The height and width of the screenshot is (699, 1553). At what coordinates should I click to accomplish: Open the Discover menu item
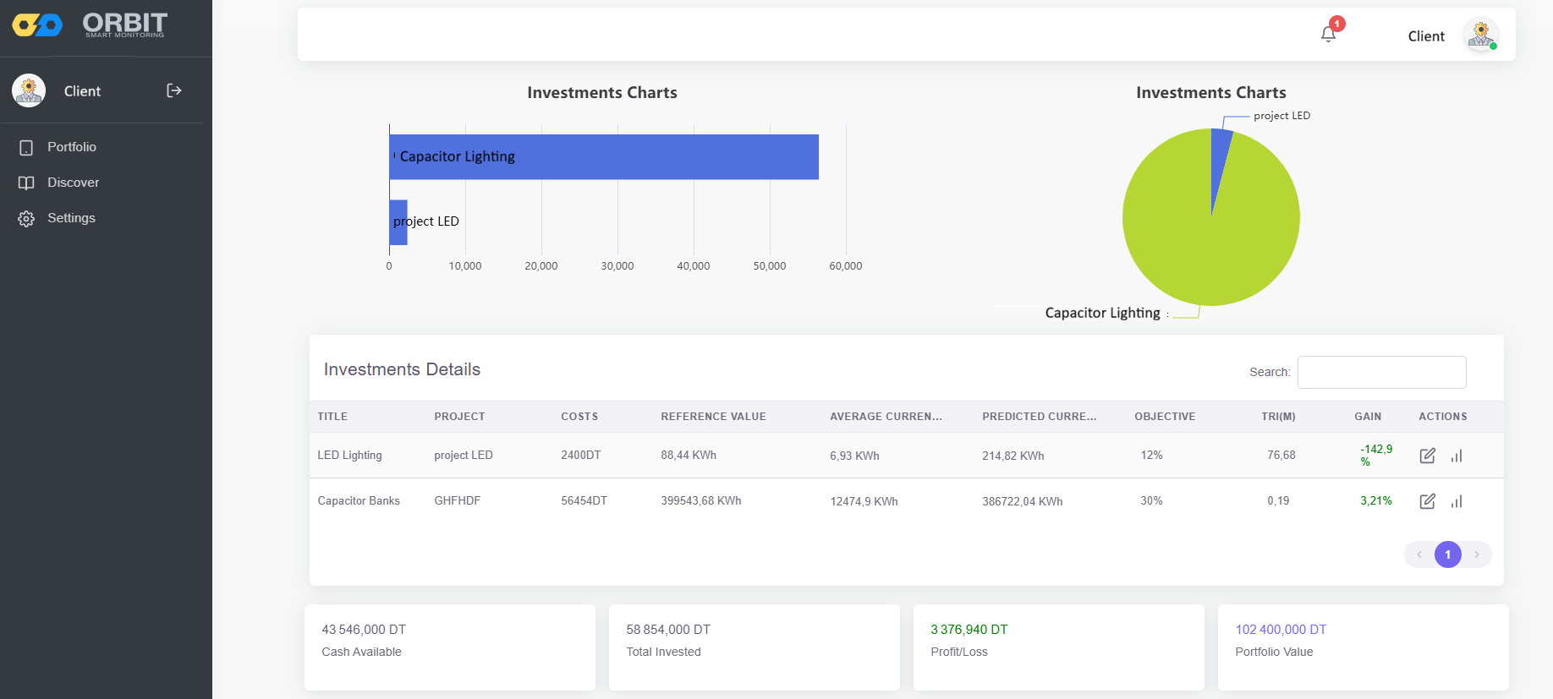tap(73, 183)
